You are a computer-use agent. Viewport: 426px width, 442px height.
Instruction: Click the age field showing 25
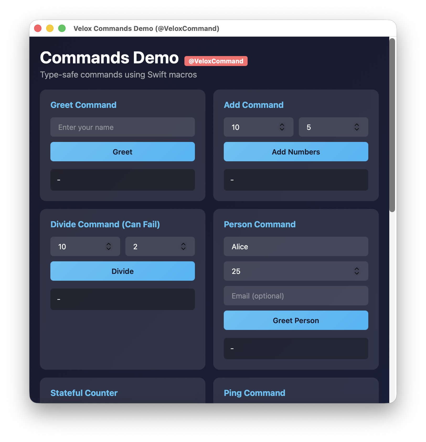click(x=296, y=271)
